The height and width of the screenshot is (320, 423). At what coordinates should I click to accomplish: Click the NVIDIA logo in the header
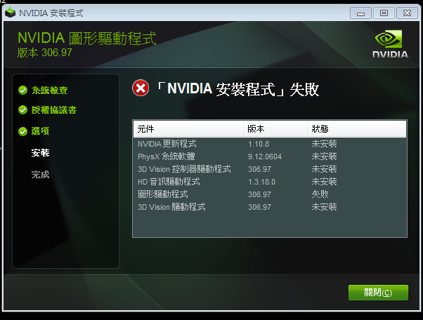point(391,44)
